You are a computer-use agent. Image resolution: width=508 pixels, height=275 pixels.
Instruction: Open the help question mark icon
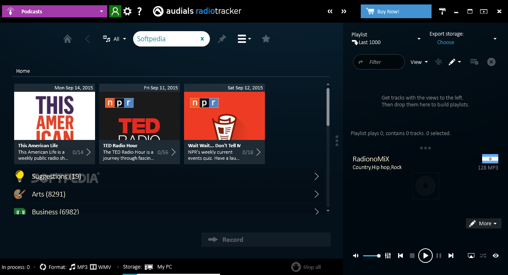140,11
